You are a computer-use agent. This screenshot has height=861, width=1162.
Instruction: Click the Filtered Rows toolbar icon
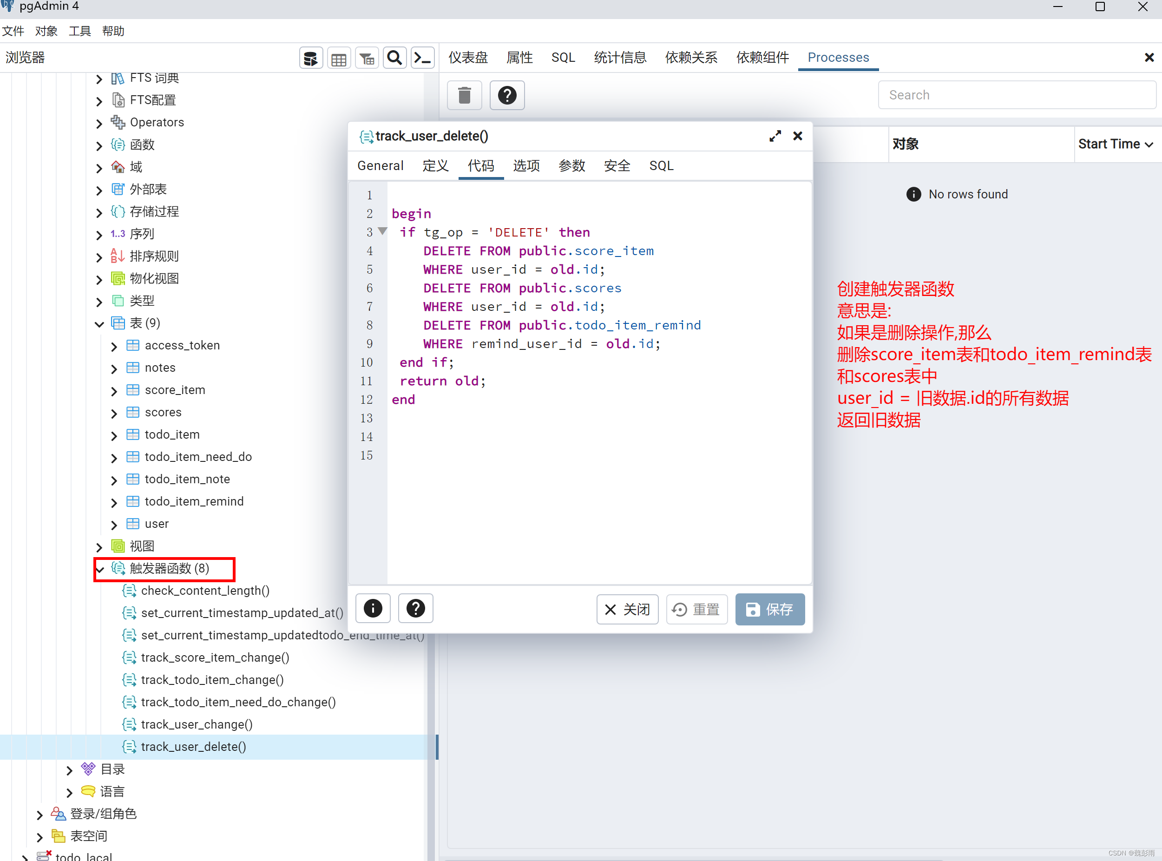367,59
